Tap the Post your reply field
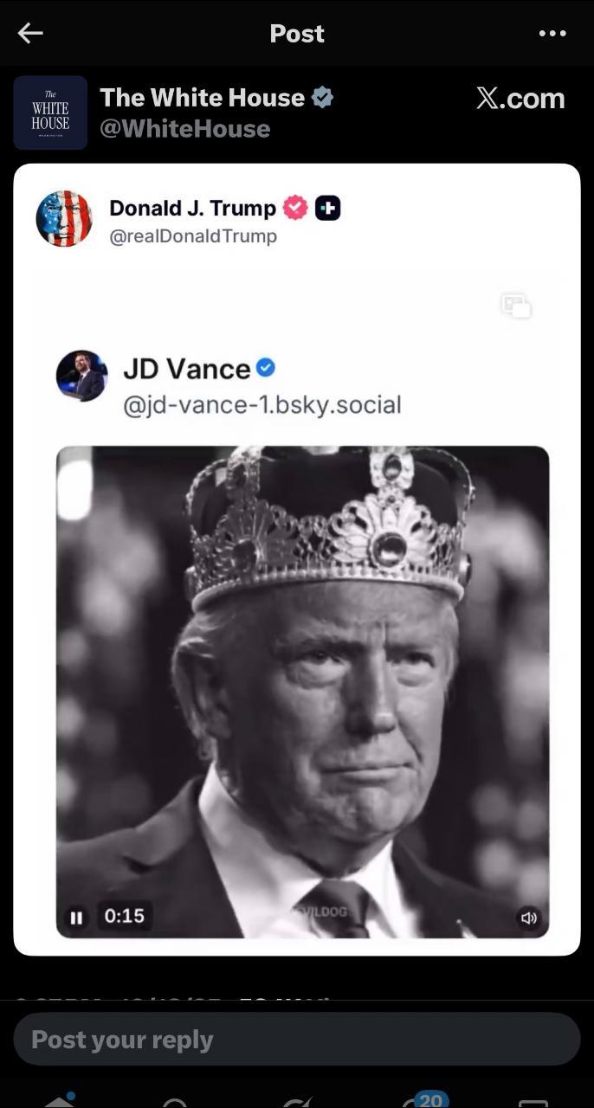This screenshot has width=594, height=1108. (x=296, y=1039)
